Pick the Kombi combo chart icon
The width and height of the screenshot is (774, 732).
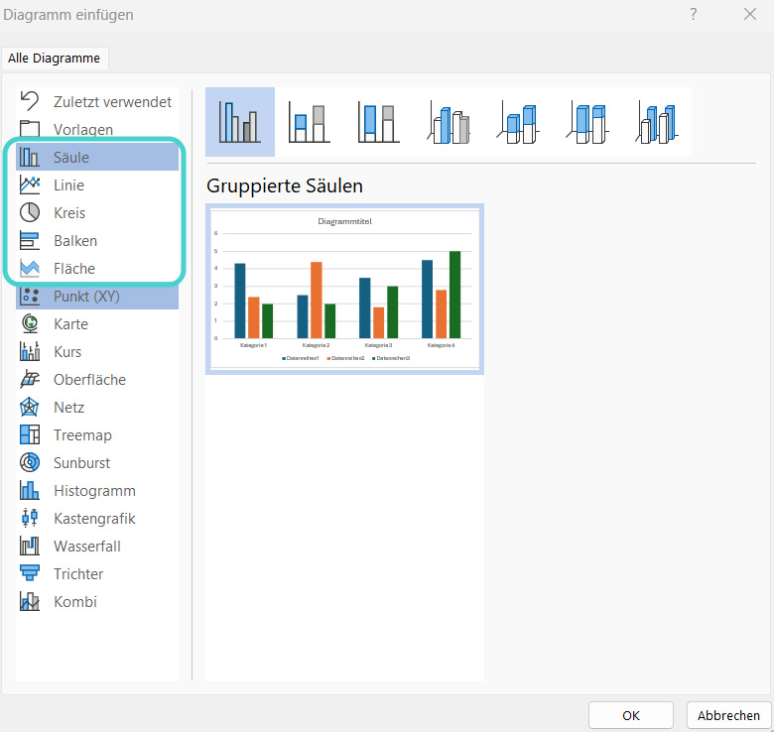point(30,601)
